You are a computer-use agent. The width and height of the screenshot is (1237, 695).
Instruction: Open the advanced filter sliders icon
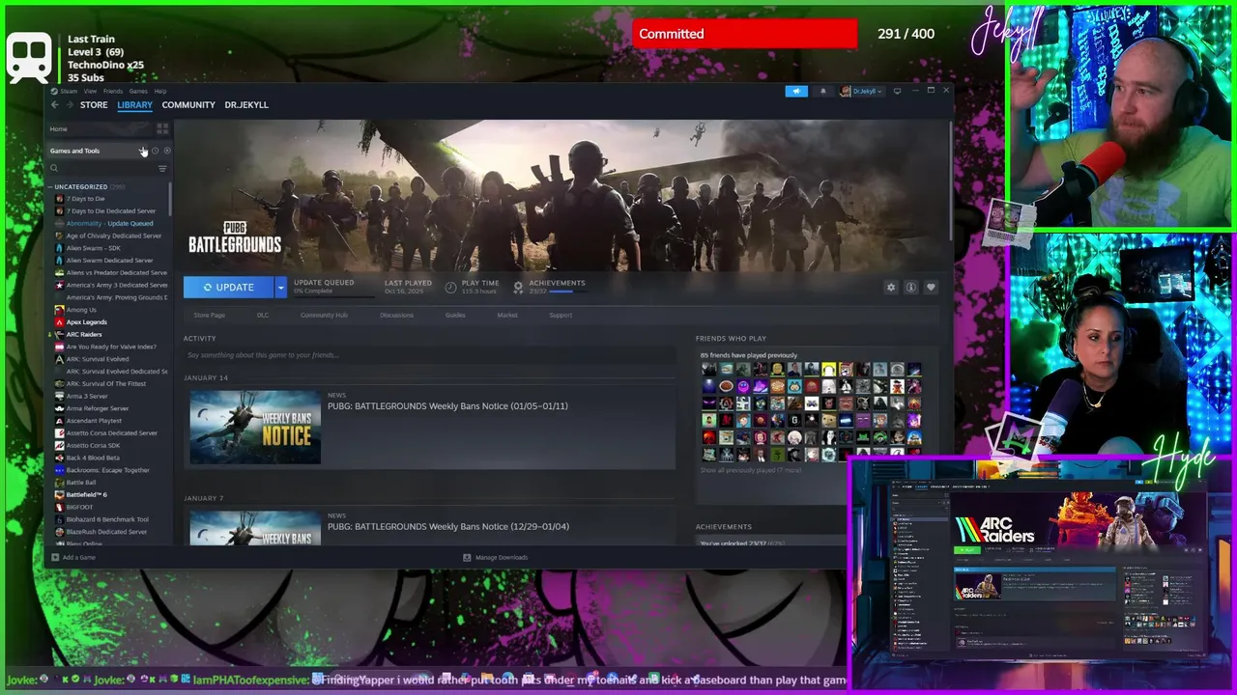coord(162,168)
